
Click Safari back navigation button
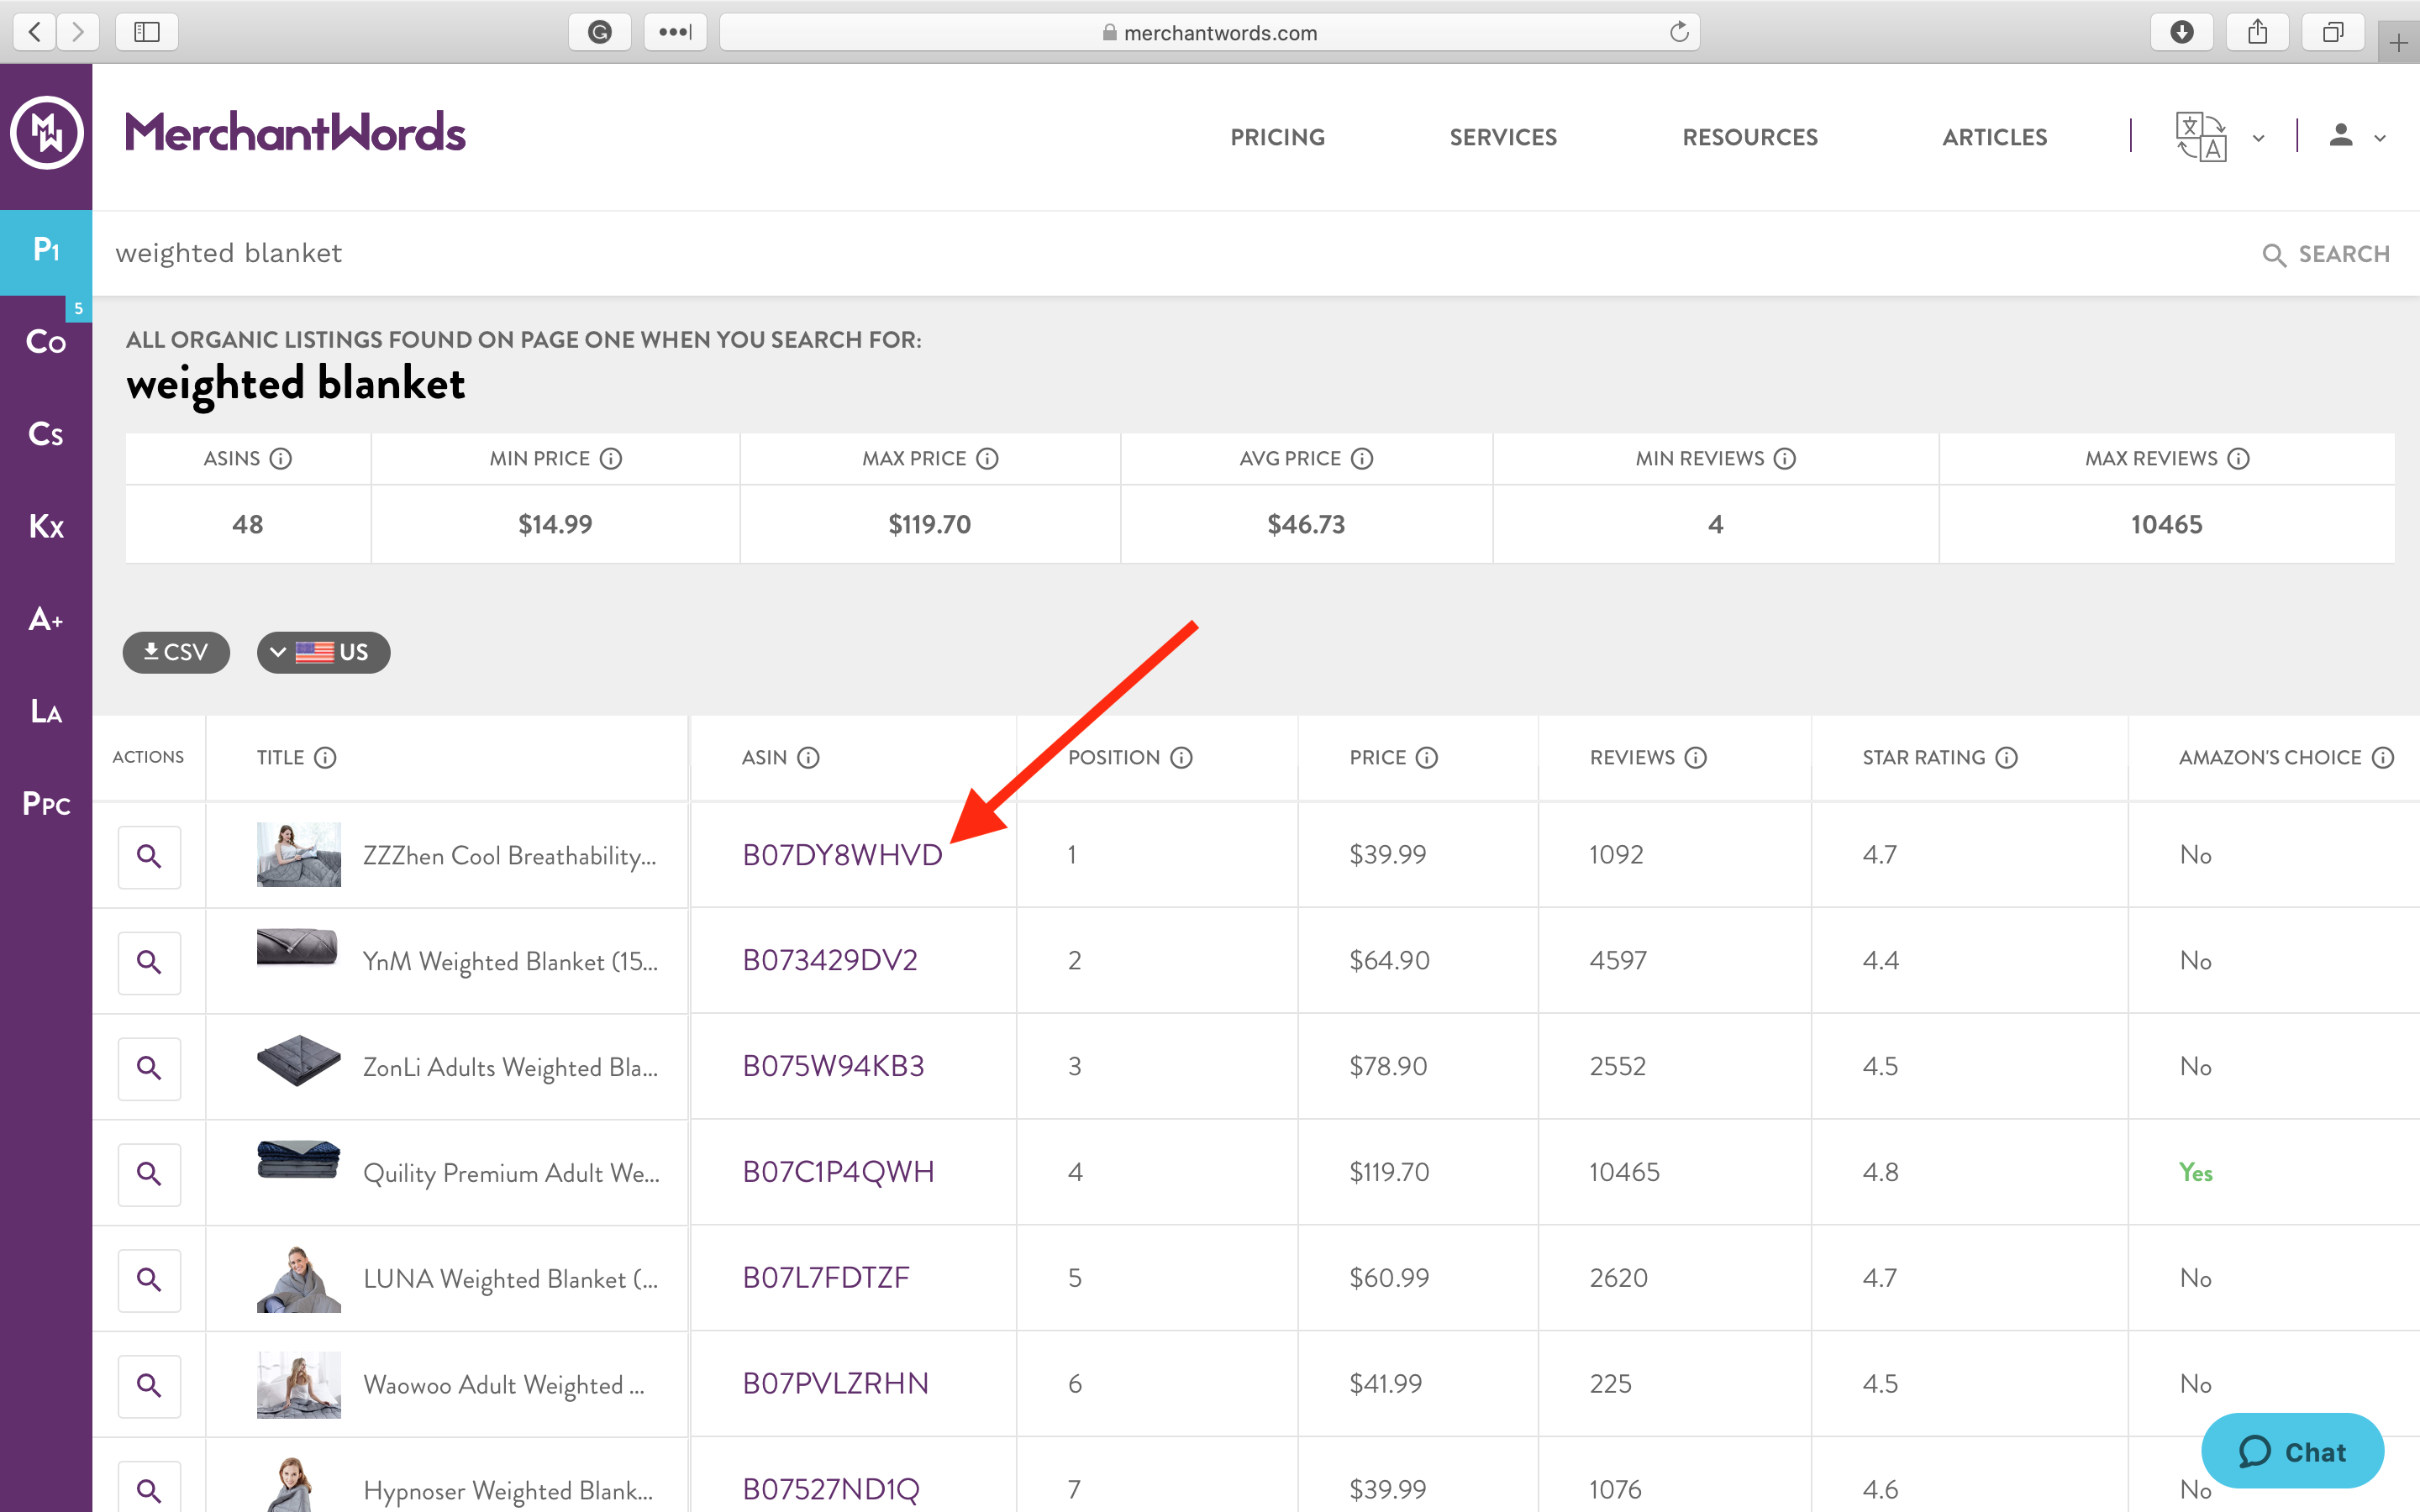[x=34, y=32]
